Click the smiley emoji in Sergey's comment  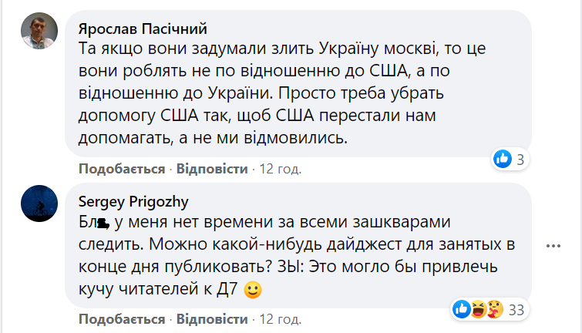(x=251, y=291)
